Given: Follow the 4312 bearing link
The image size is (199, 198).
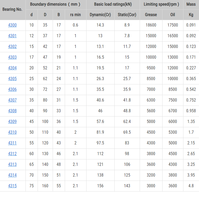Looking at the screenshot, I should pos(12,154).
